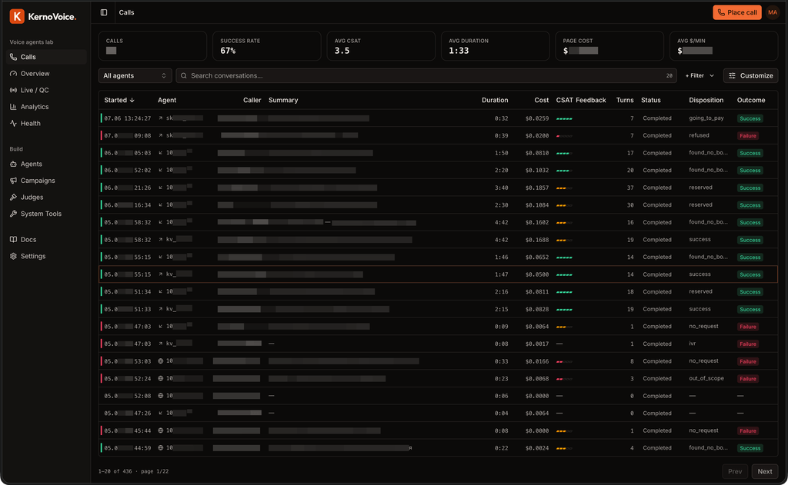Open the Live / QC broadcast icon
Viewport: 788px width, 485px height.
14,90
